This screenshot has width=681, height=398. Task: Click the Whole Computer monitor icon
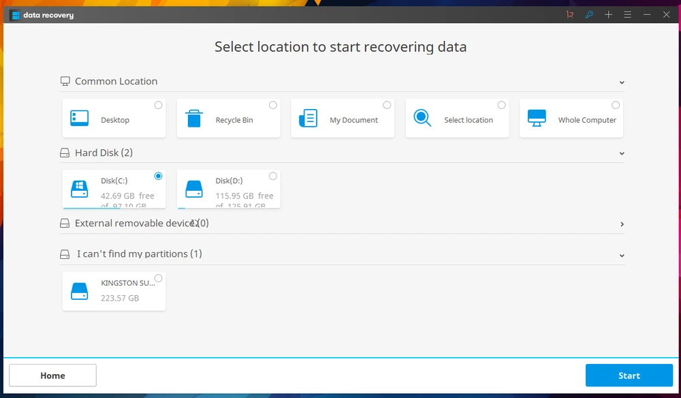[537, 119]
